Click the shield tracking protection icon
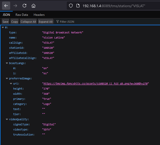The height and width of the screenshot is (145, 160). pyautogui.click(x=71, y=6)
